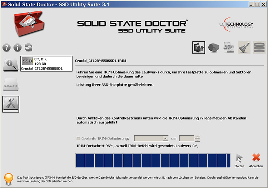Open the S.M.A.R.T. drive icon

tap(11, 85)
